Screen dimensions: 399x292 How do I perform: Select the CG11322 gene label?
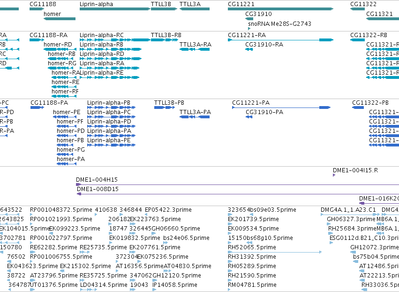pyautogui.click(x=363, y=4)
